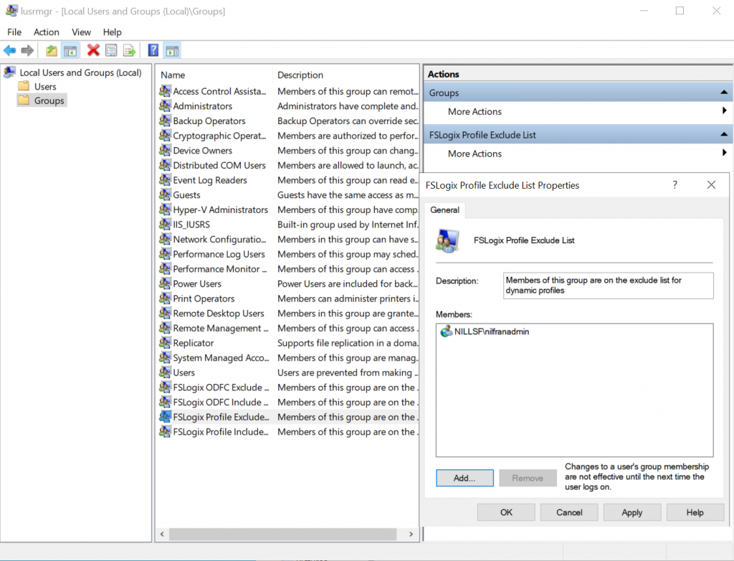Viewport: 734px width, 561px height.
Task: Select the Print Operators group row
Action: click(x=288, y=298)
